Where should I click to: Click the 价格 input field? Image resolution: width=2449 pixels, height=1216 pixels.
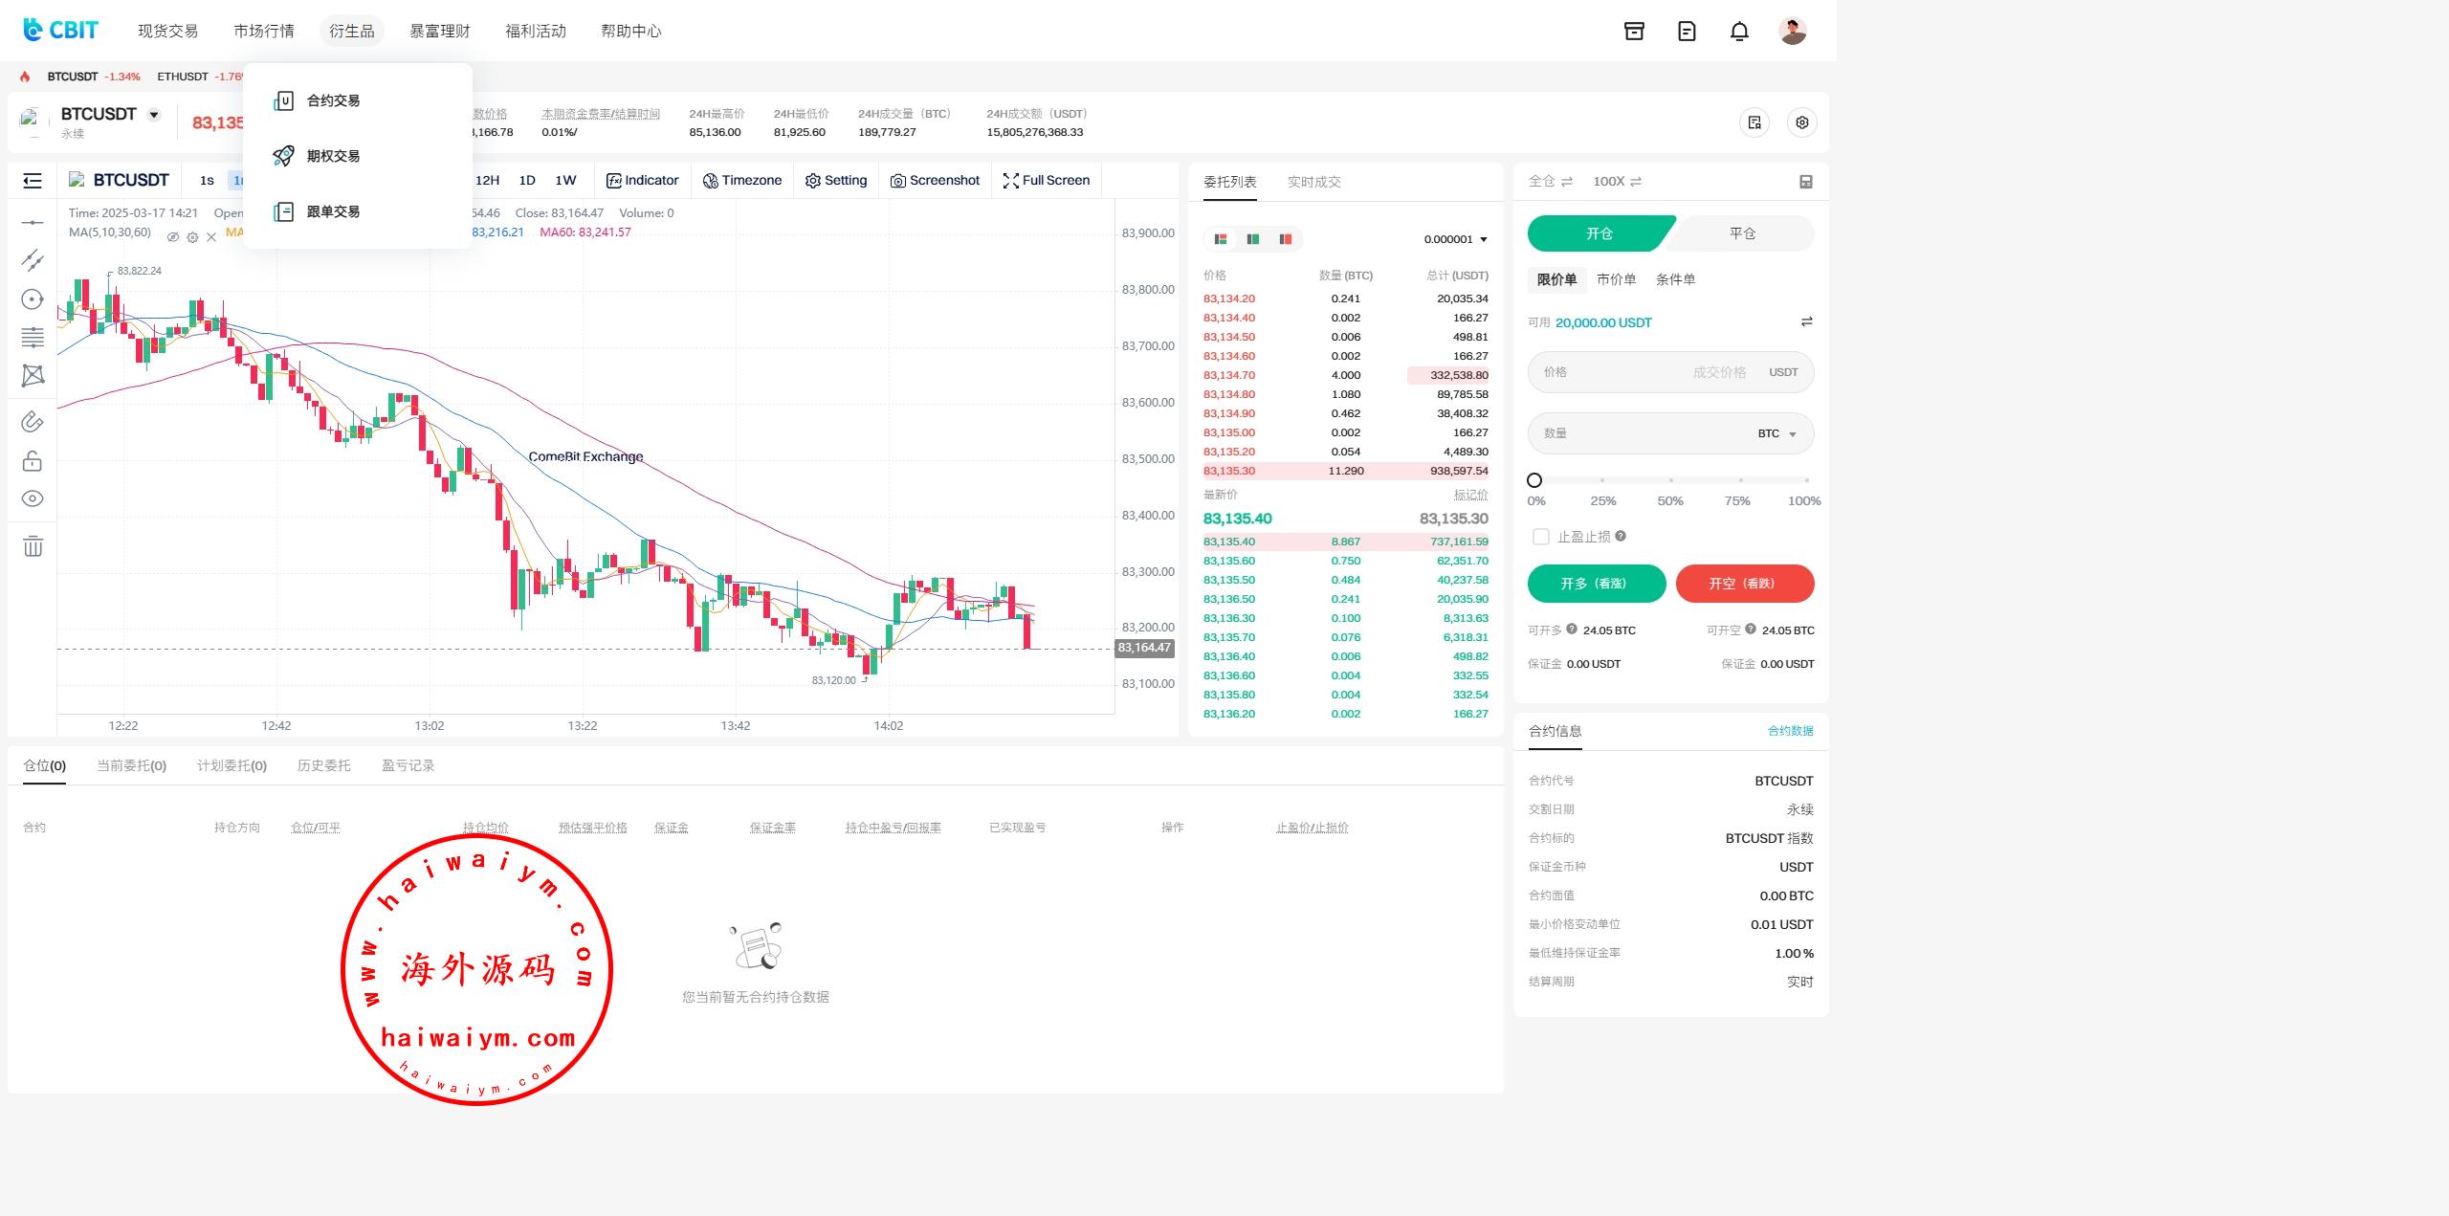[1617, 372]
